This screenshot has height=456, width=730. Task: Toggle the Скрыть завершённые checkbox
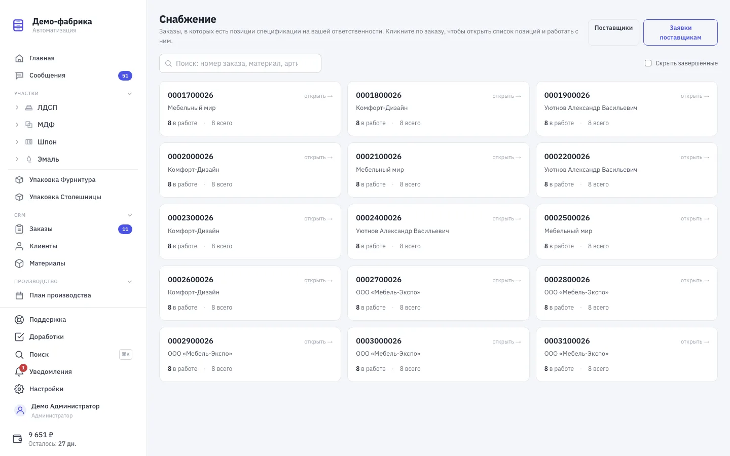click(x=648, y=63)
